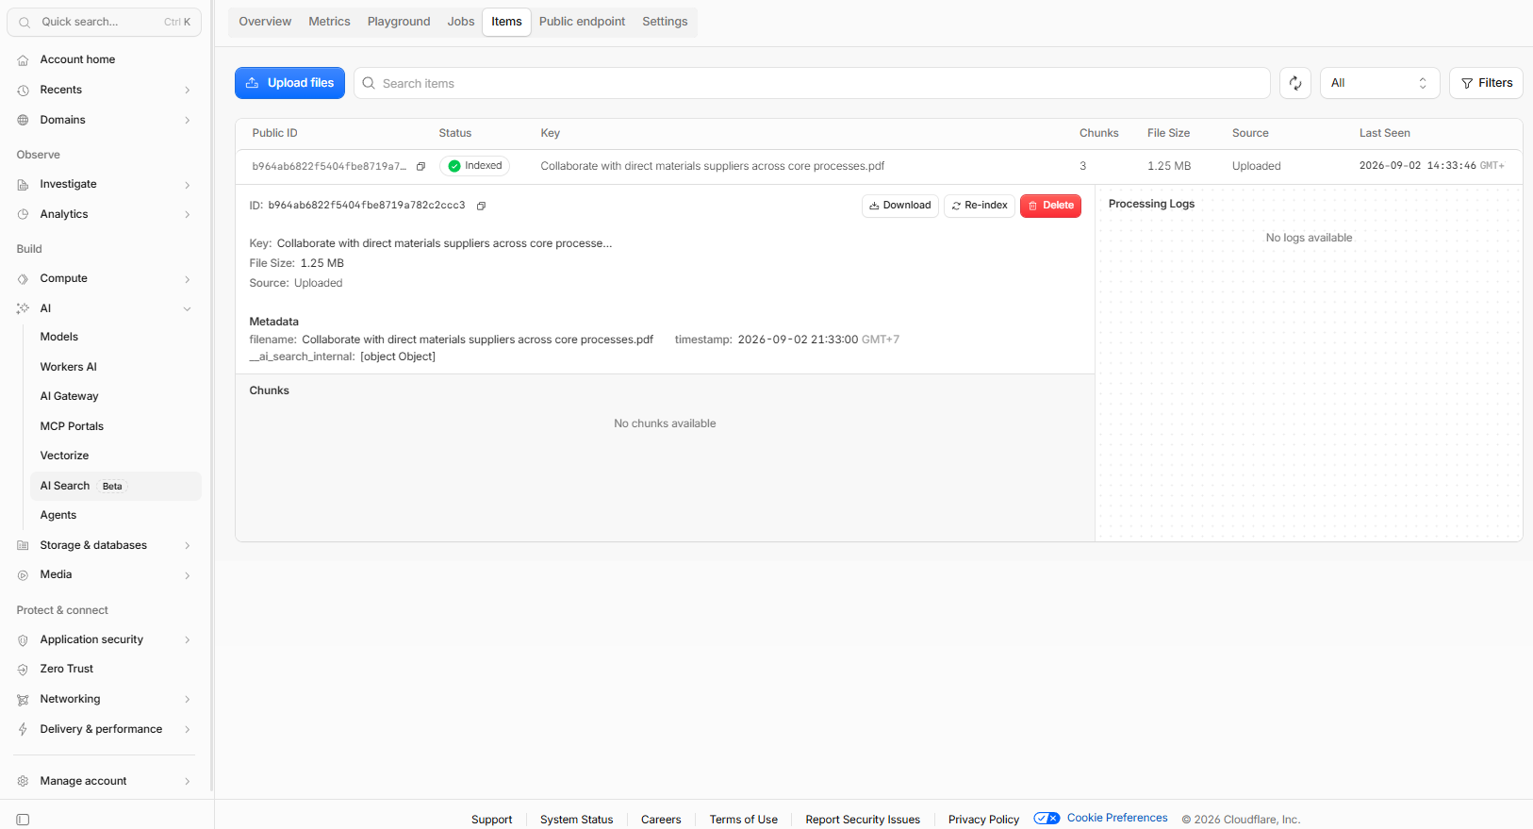1533x829 pixels.
Task: Open MCP Portals in sidebar
Action: coord(72,426)
